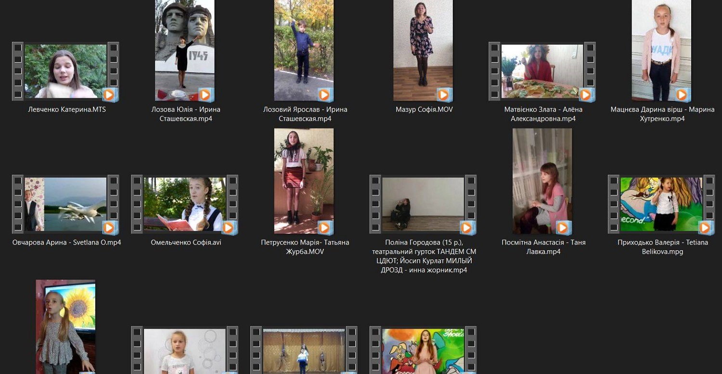
Task: Click the file name label Омельченко Софія.avi
Action: pyautogui.click(x=186, y=243)
